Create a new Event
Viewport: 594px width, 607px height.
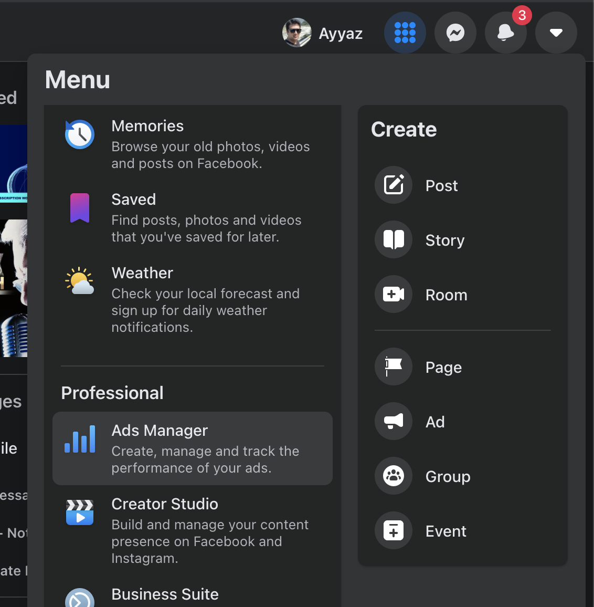(x=445, y=531)
